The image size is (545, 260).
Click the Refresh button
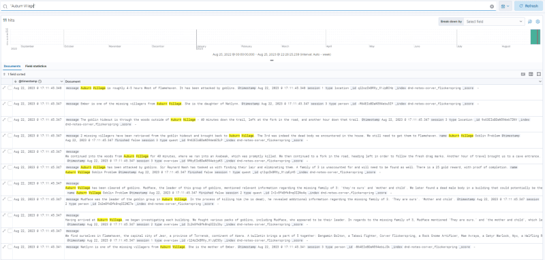[x=529, y=6]
